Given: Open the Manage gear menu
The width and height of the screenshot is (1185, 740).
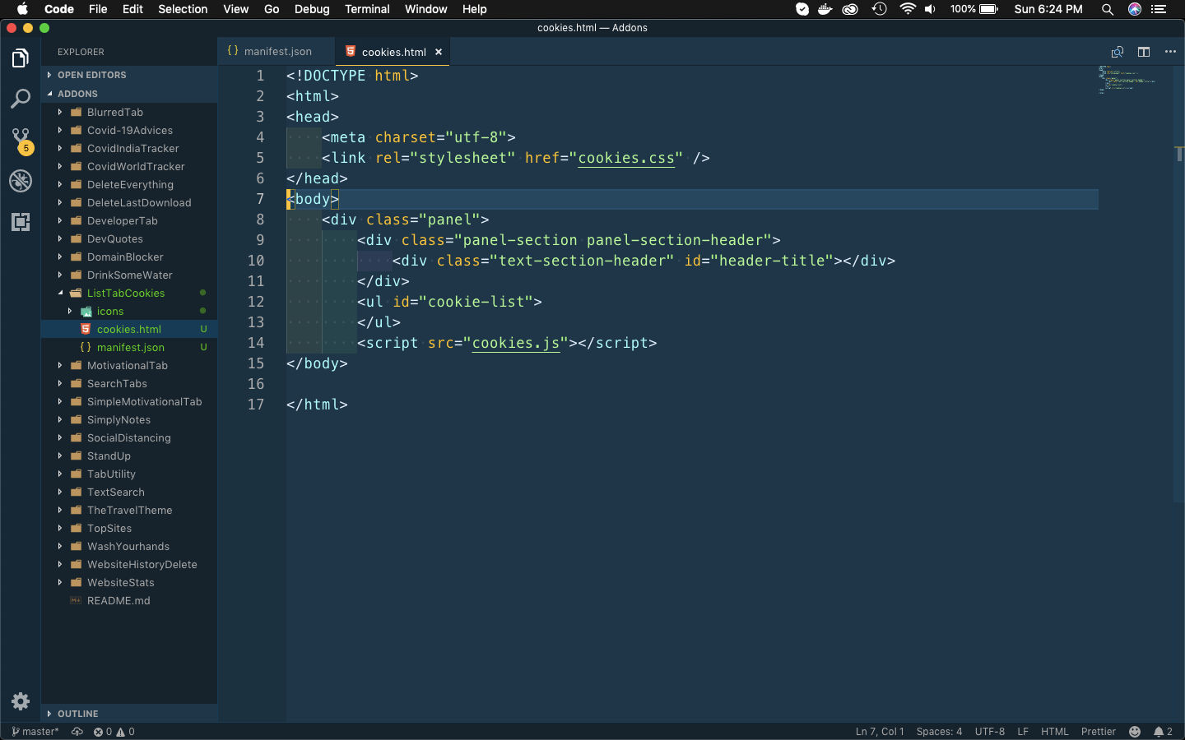Looking at the screenshot, I should 21,701.
